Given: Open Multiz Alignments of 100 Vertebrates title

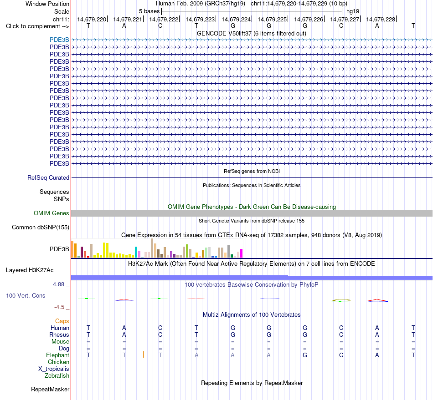Looking at the screenshot, I should (252, 315).
